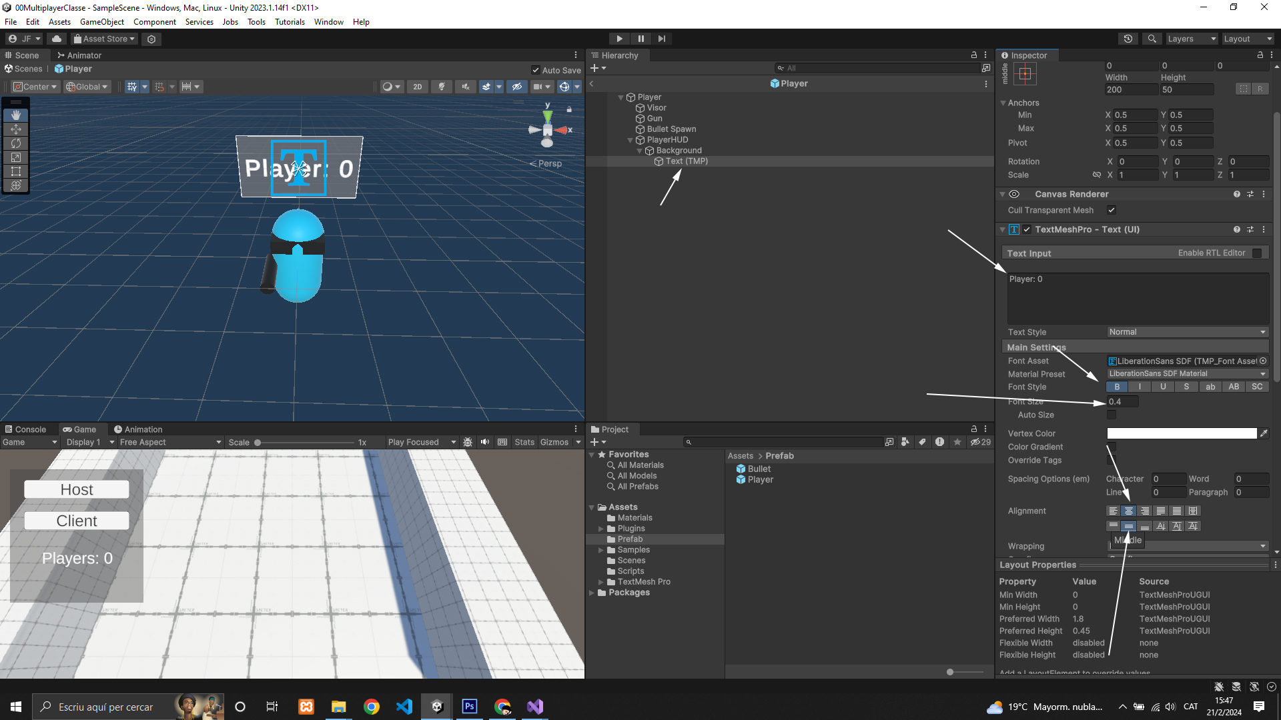Click the Vertex Color swatch
This screenshot has width=1281, height=720.
pos(1182,433)
